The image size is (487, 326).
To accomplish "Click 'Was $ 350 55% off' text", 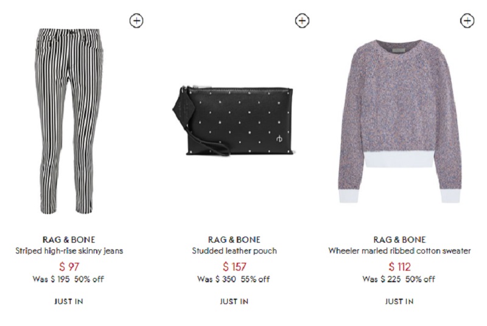I will coord(234,279).
